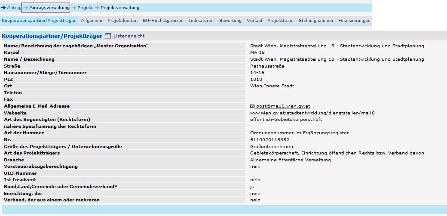Screen dimensions: 447x216
Task: Click the blue arrow icon before Antrag
Action: [3, 8]
